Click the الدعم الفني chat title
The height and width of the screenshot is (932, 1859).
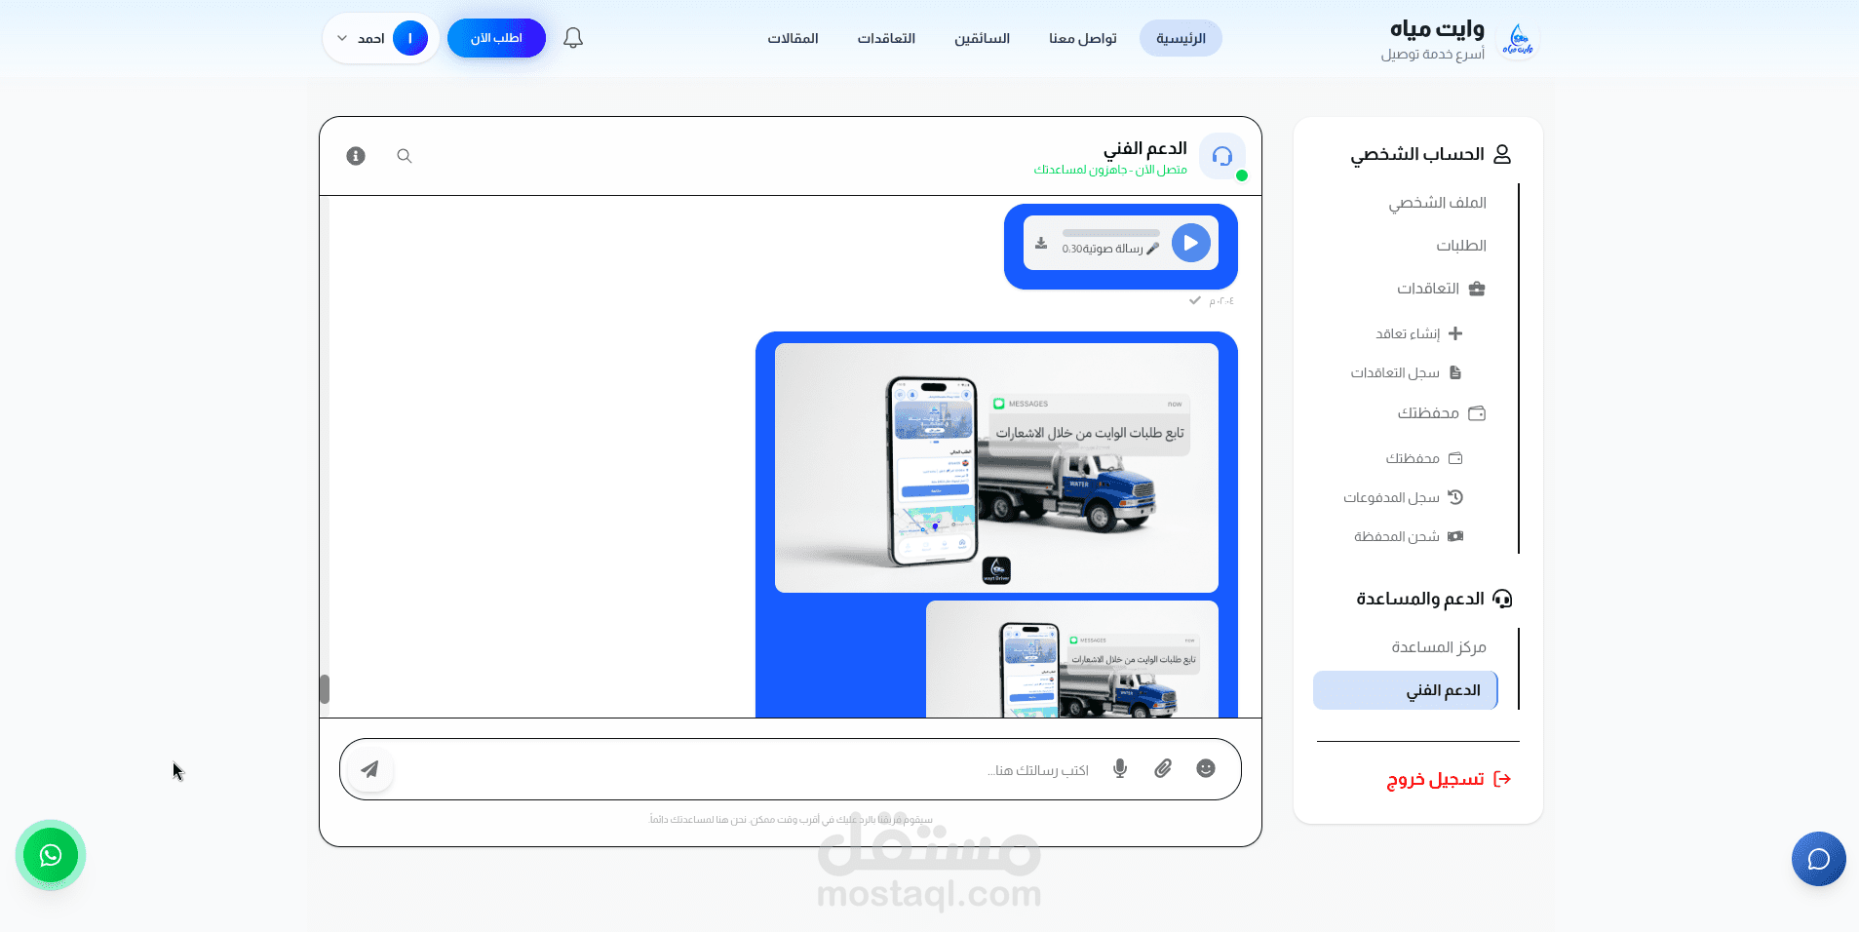(1145, 148)
